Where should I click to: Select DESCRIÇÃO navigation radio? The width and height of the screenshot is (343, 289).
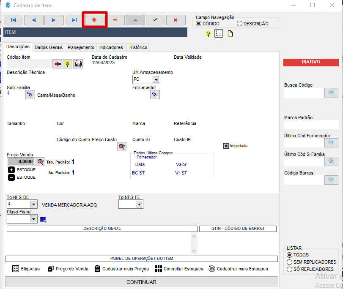(x=239, y=23)
